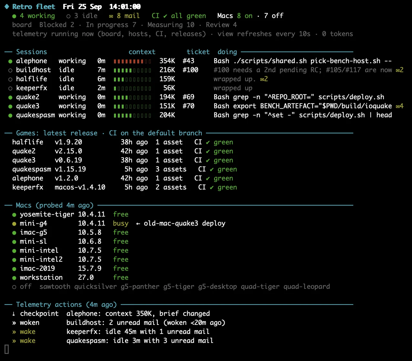
Task: Click the mini-intel2 host name
Action: [x=41, y=259]
